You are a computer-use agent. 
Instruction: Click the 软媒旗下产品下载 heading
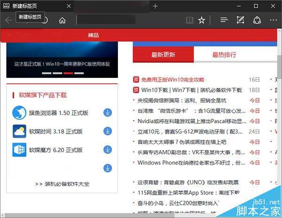43,95
